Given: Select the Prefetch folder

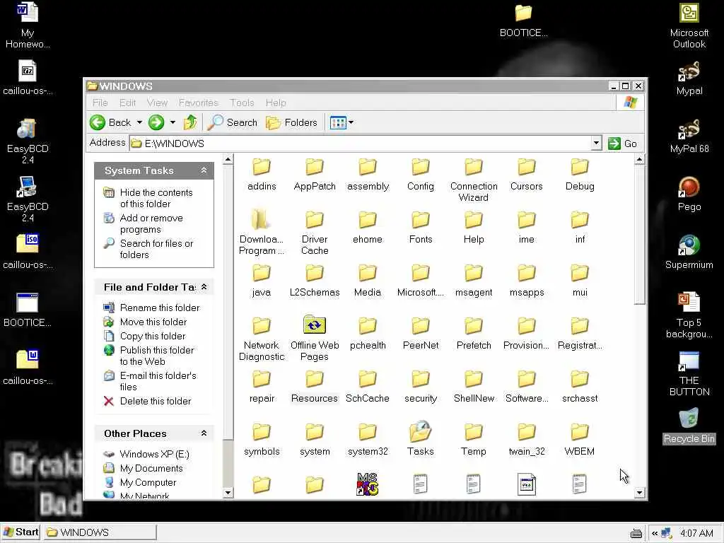Looking at the screenshot, I should pyautogui.click(x=473, y=333).
